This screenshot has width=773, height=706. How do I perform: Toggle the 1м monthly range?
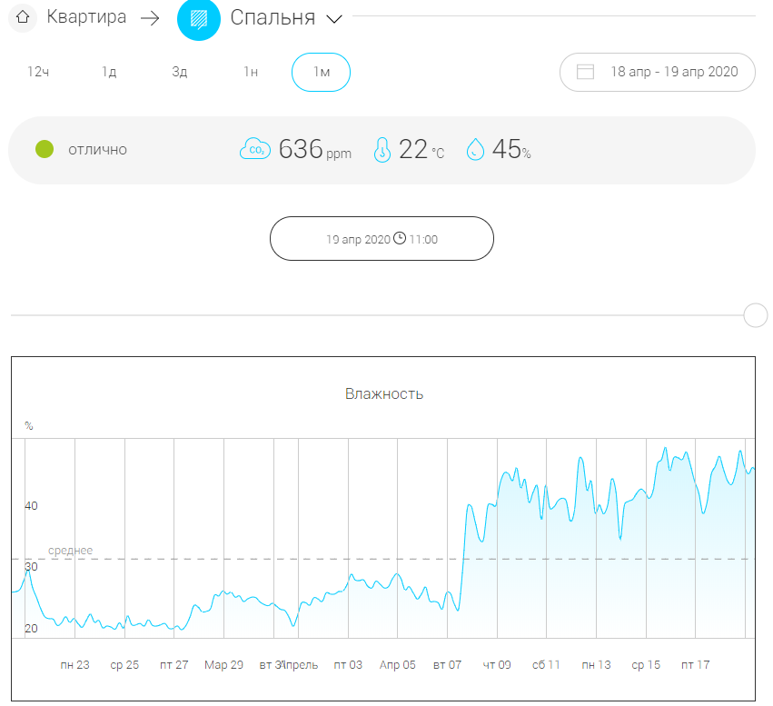321,73
